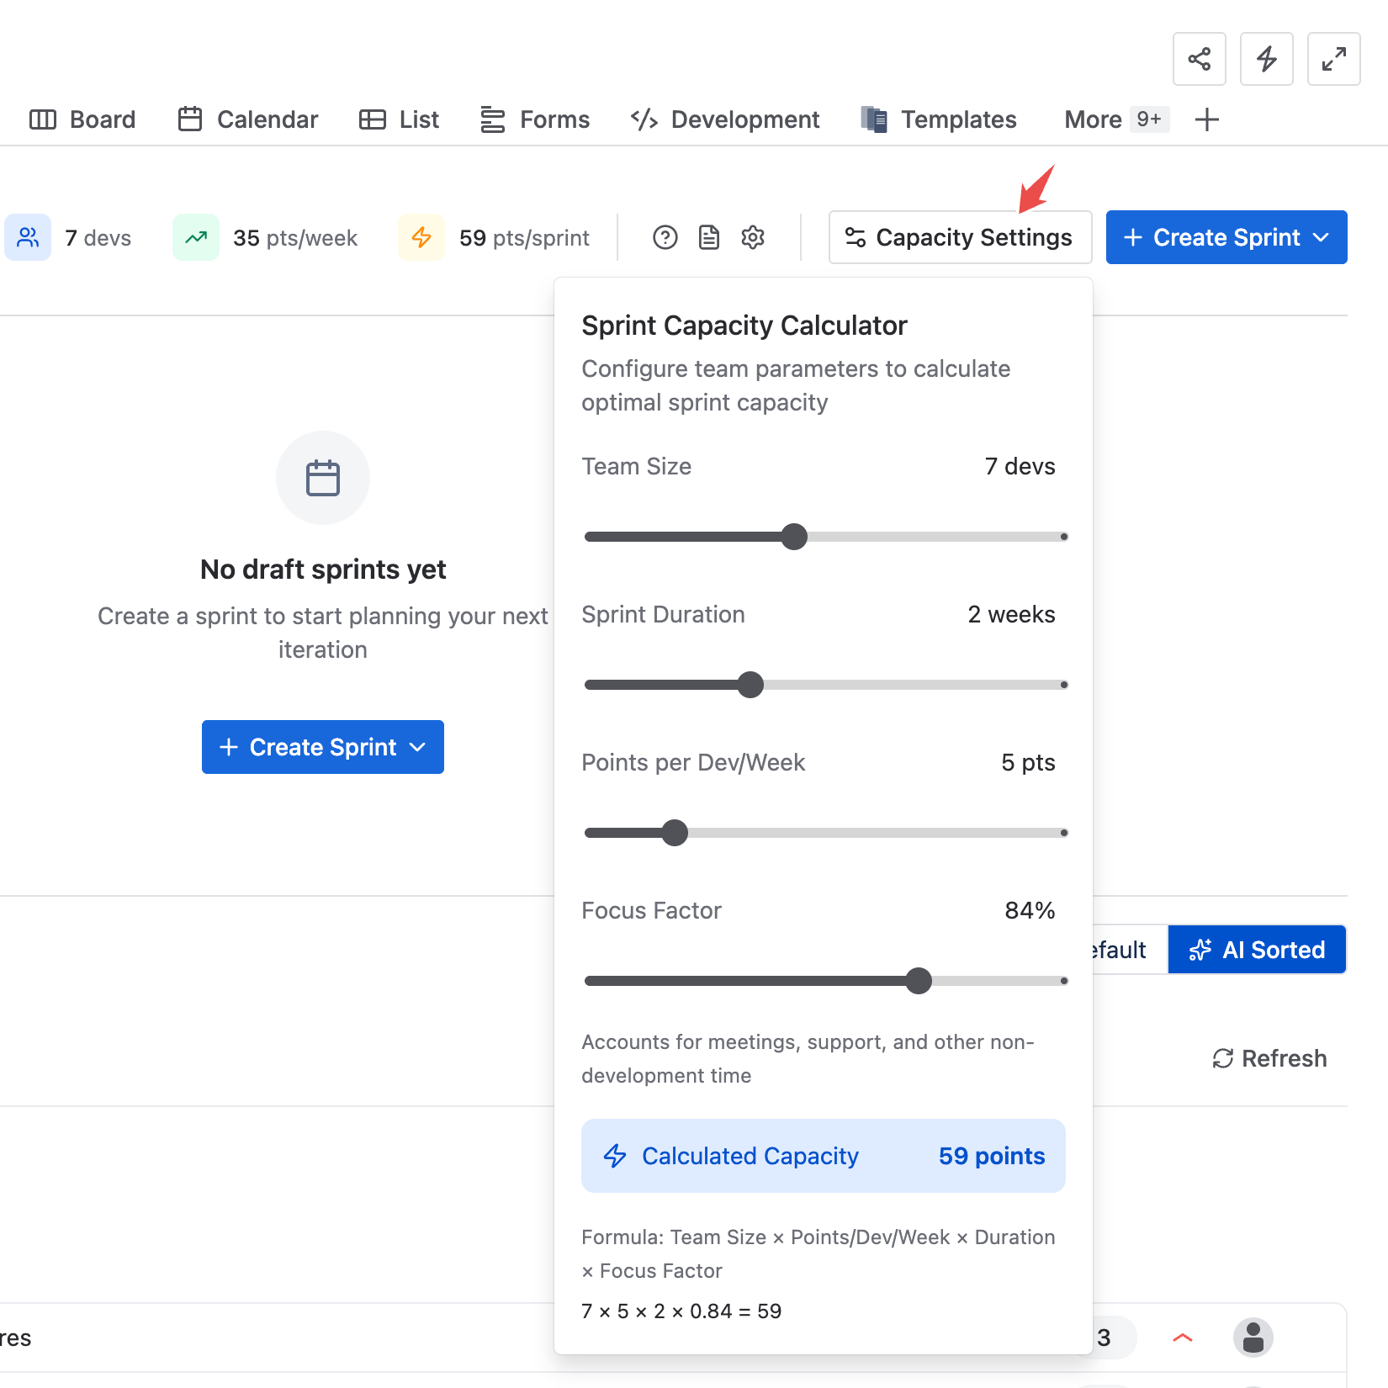Click the '7 × 5 × 2 × 0.84 = 59' formula
1388x1388 pixels.
[x=681, y=1311]
